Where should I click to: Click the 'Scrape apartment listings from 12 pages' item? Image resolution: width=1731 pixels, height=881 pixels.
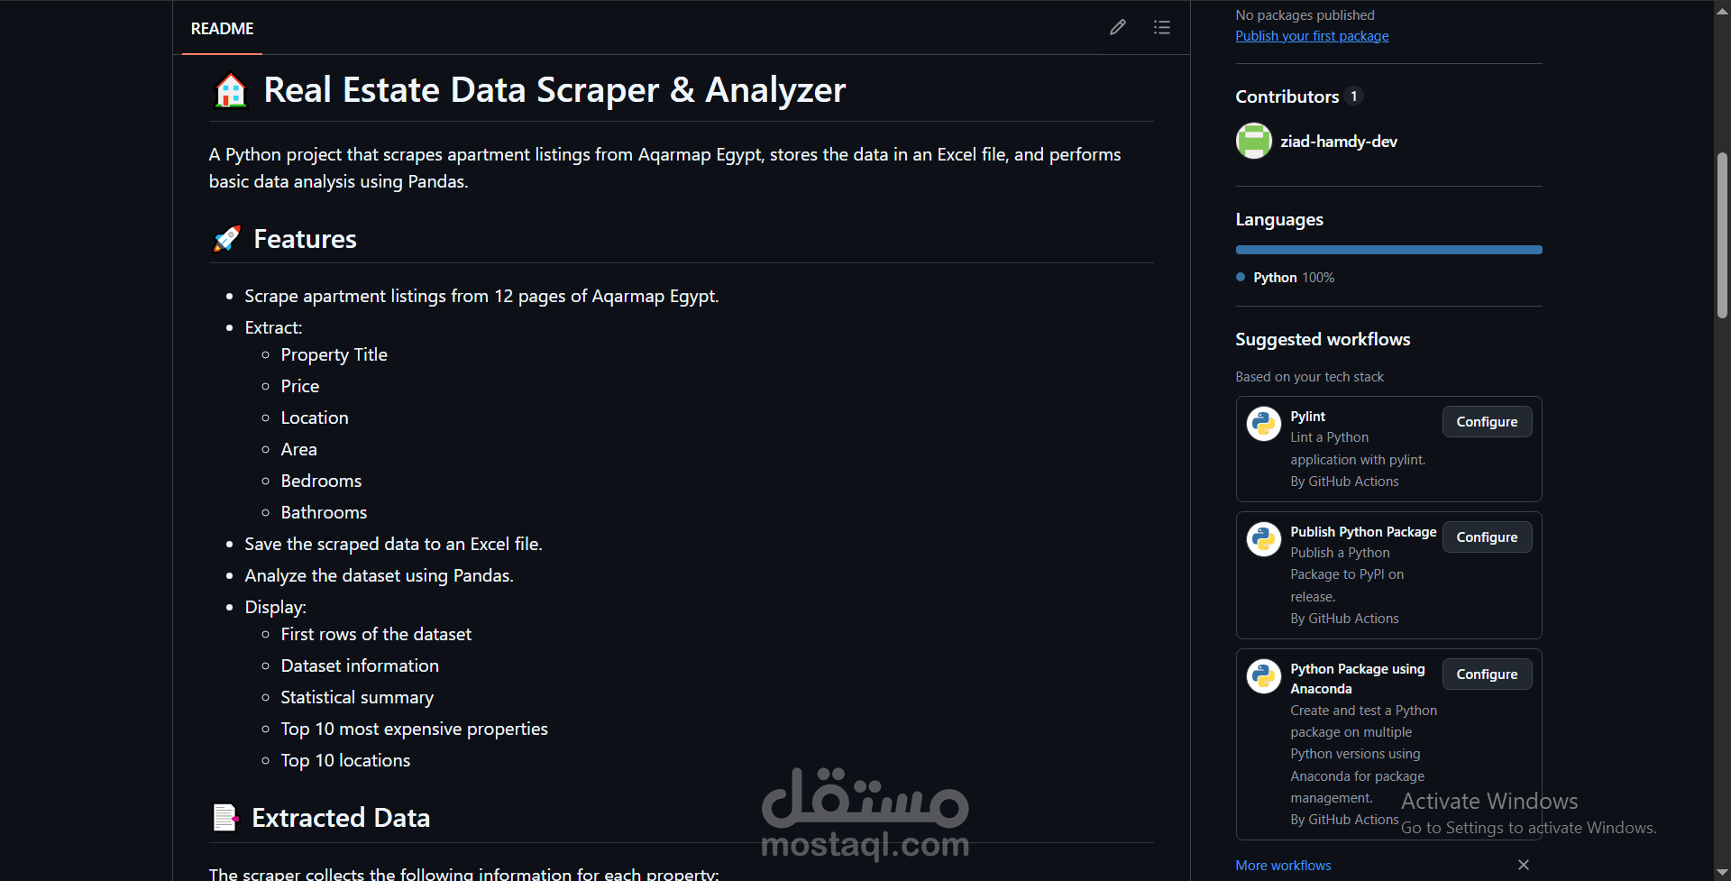[x=481, y=297]
